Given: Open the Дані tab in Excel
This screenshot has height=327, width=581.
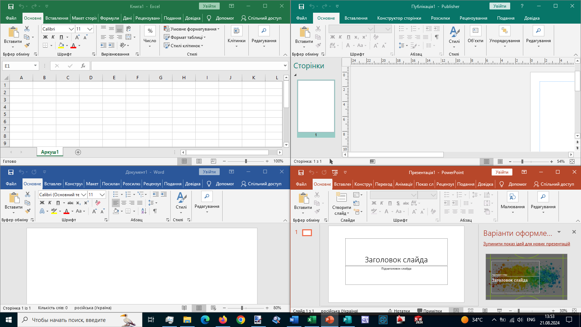Looking at the screenshot, I should pyautogui.click(x=127, y=18).
